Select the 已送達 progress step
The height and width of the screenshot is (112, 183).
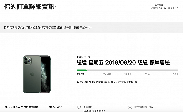pyautogui.click(x=175, y=74)
